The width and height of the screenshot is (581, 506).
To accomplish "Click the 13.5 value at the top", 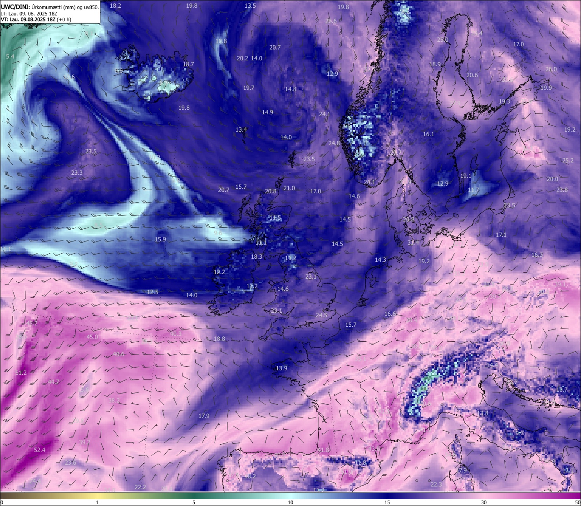I will pyautogui.click(x=250, y=5).
